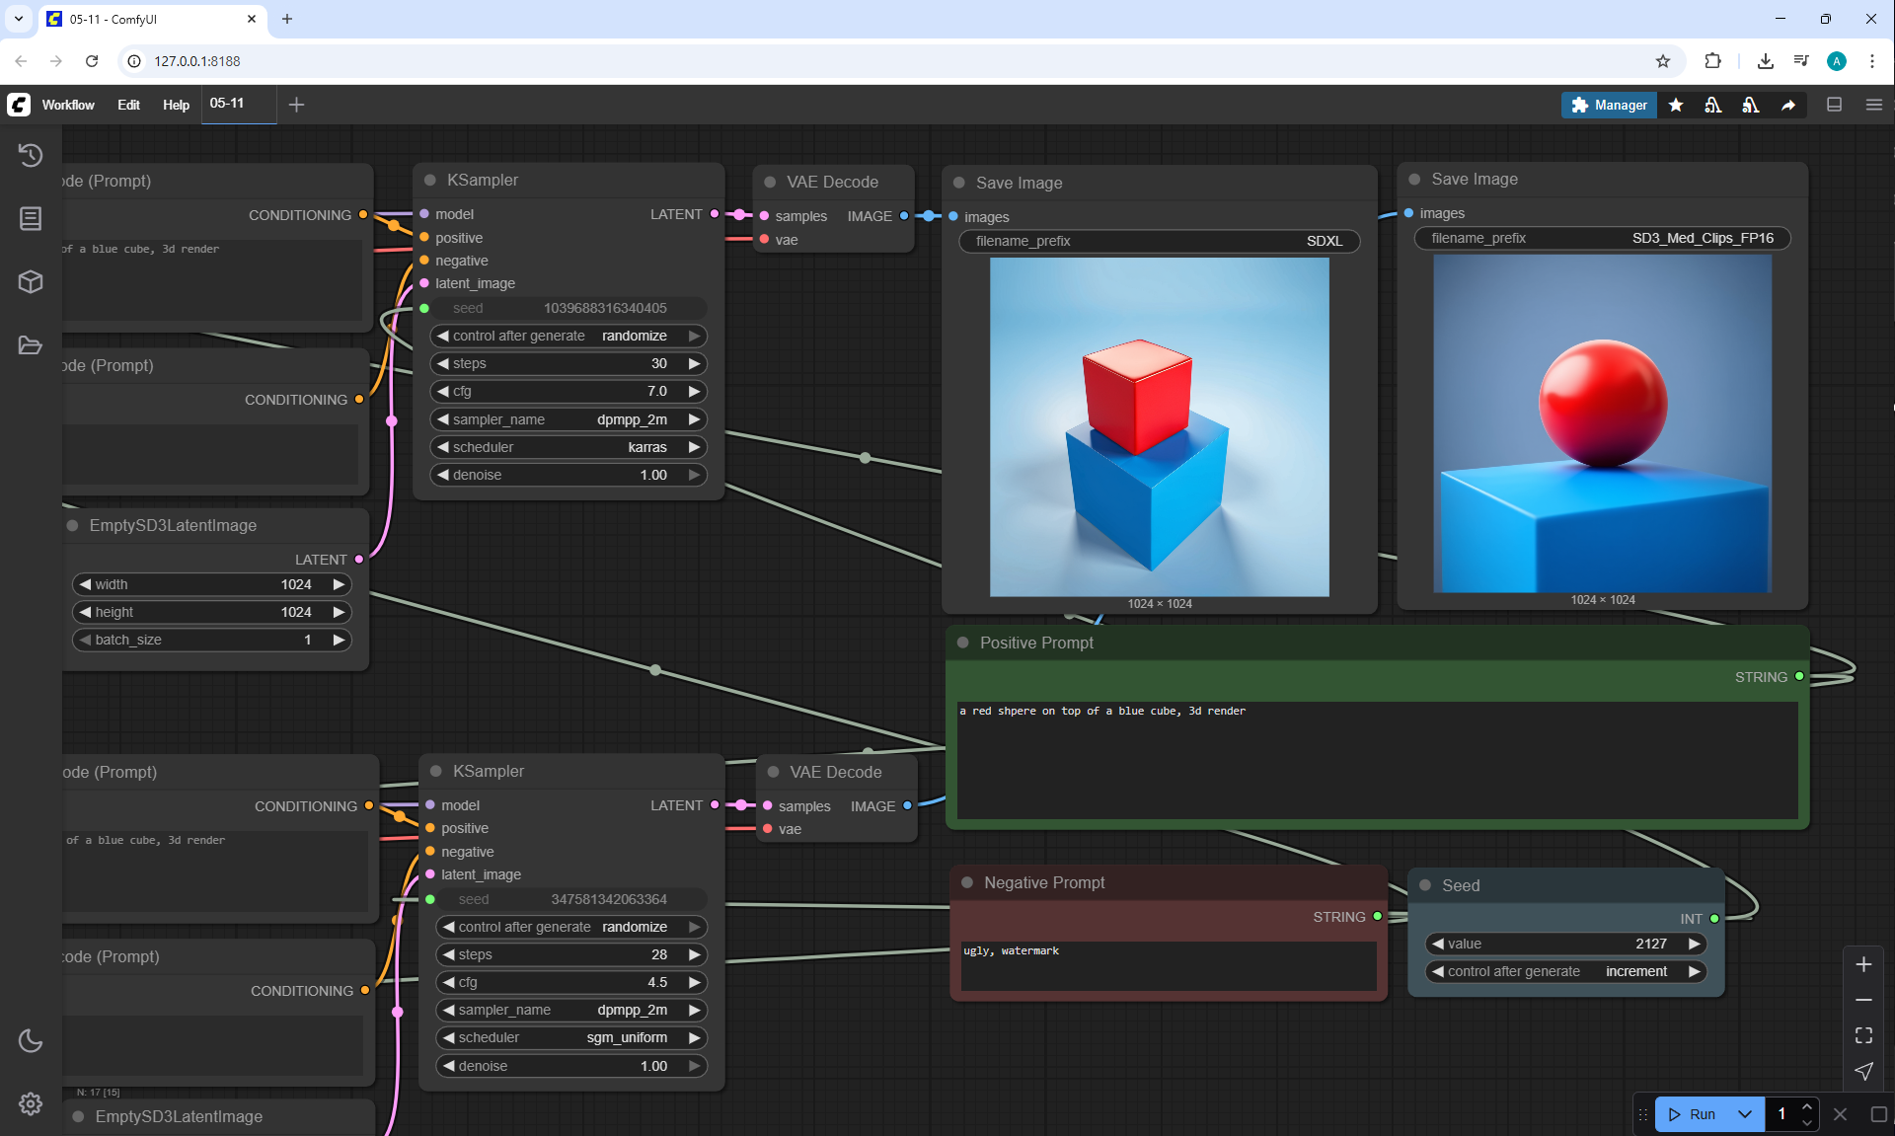This screenshot has width=1895, height=1136.
Task: Toggle the bottom panel icon in the top bar
Action: pos(1834,105)
